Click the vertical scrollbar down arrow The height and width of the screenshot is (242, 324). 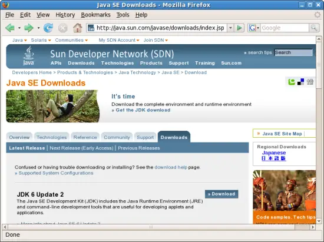pos(319,221)
